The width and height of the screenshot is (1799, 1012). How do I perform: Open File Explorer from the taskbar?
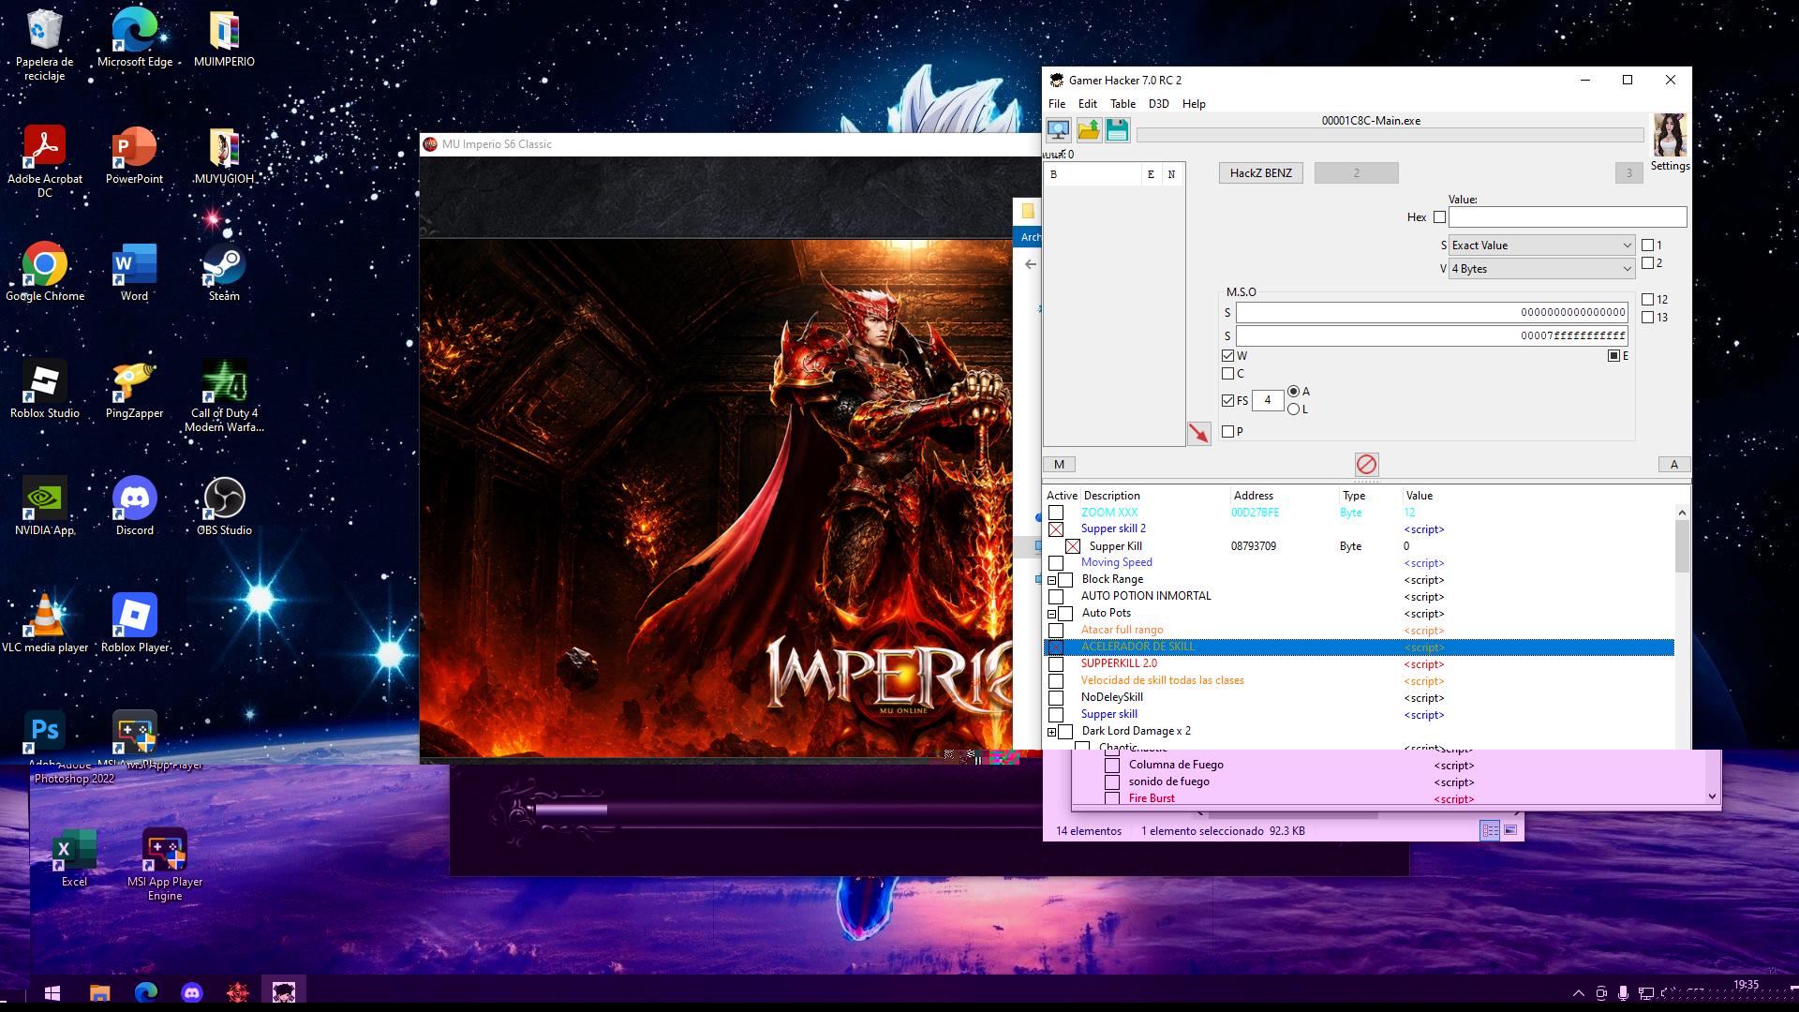pos(99,992)
